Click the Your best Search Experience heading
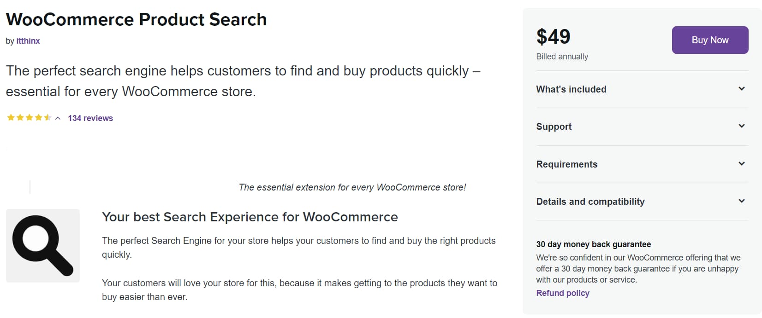Screen dimensions: 762x318 coord(250,217)
